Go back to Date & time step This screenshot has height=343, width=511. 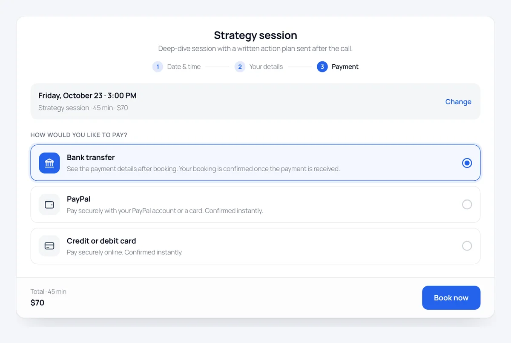pyautogui.click(x=184, y=67)
